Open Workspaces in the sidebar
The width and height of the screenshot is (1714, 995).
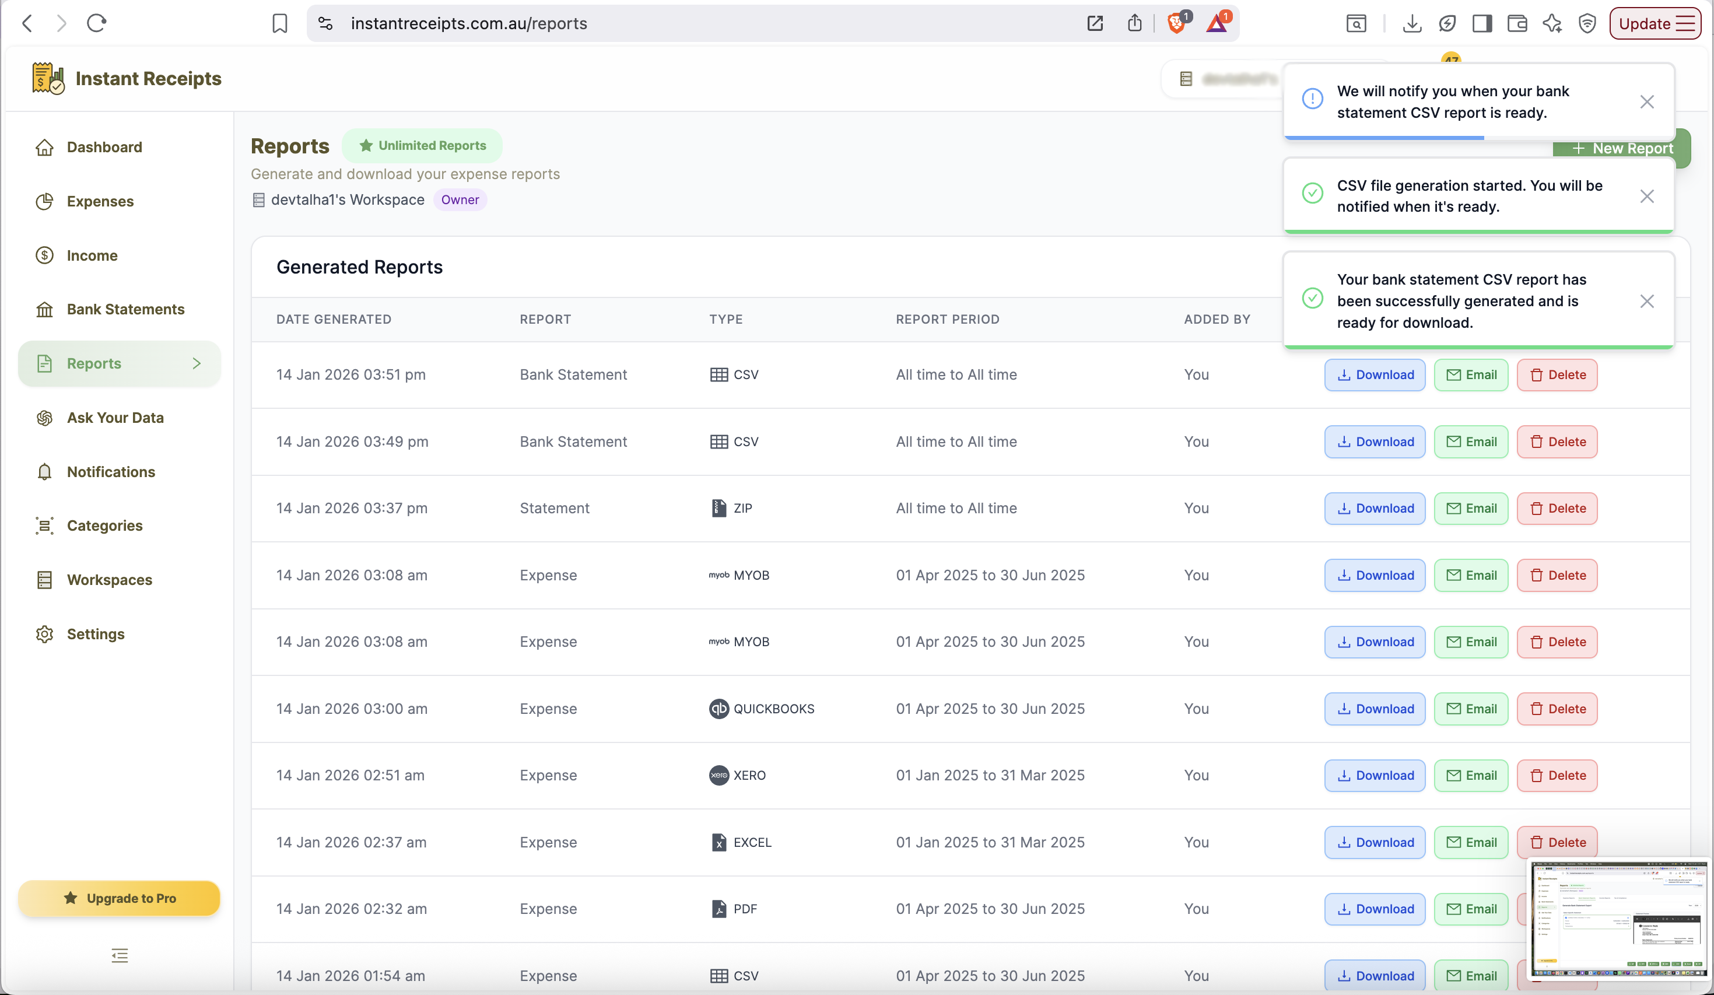coord(119,580)
